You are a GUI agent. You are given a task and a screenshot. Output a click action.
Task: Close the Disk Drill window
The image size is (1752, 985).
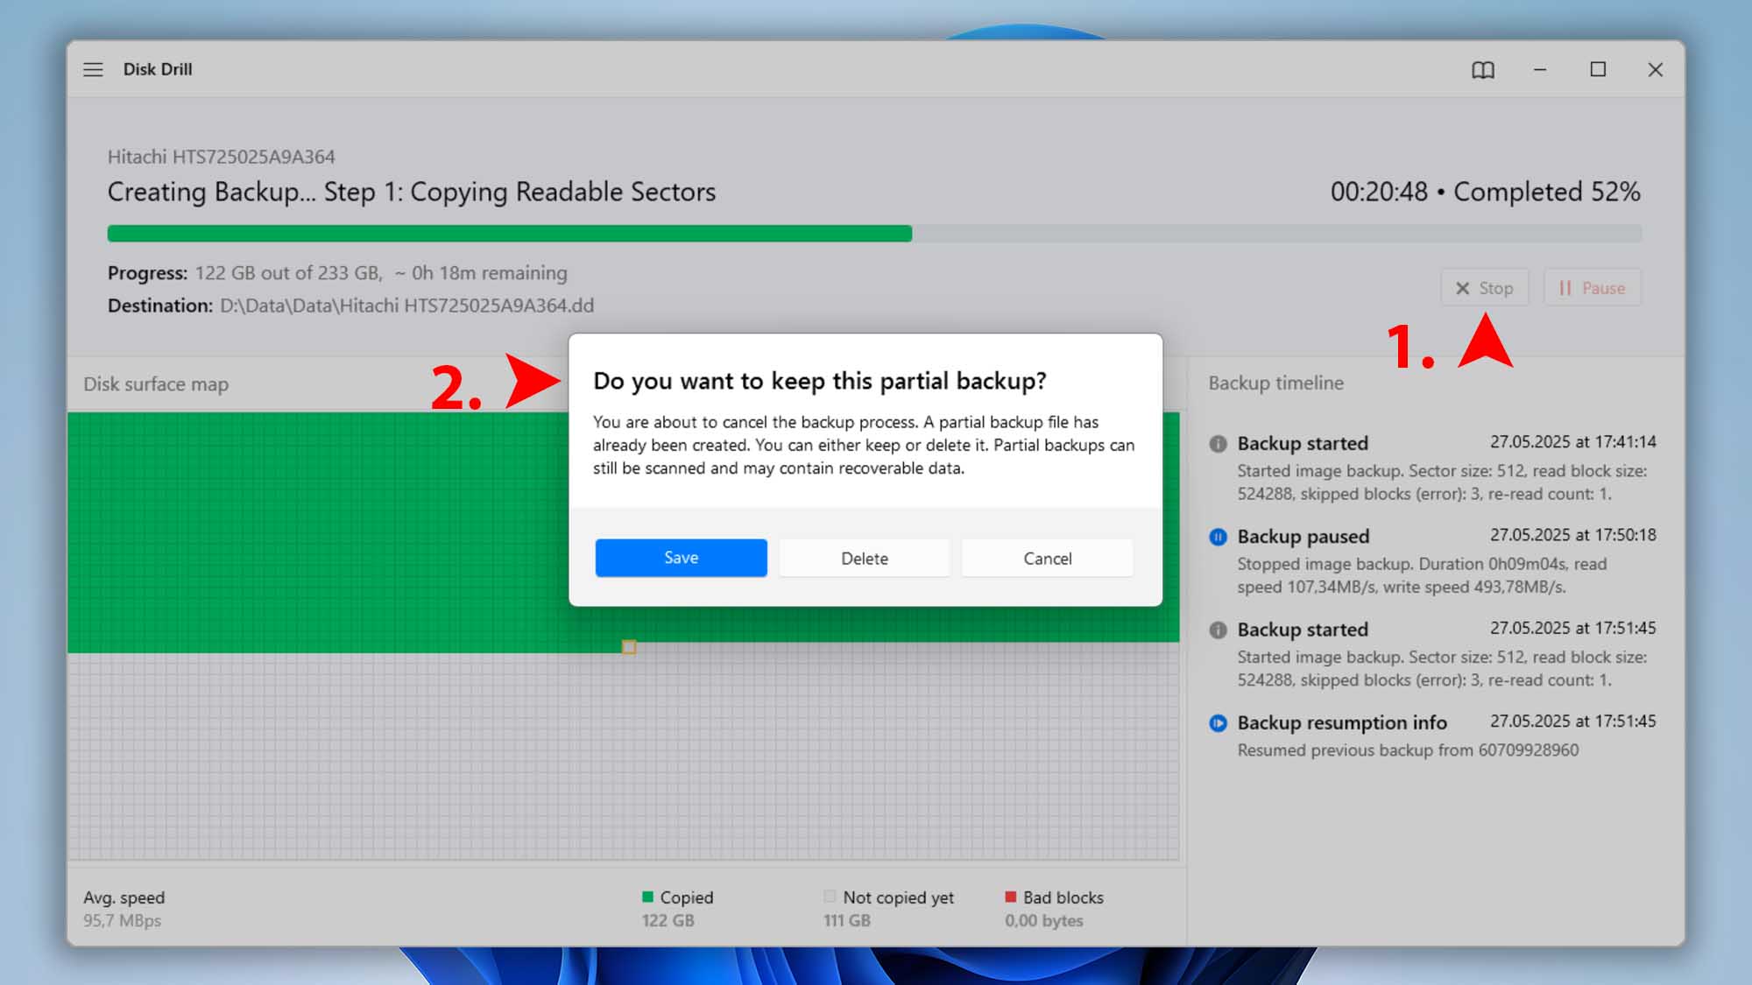[1655, 69]
